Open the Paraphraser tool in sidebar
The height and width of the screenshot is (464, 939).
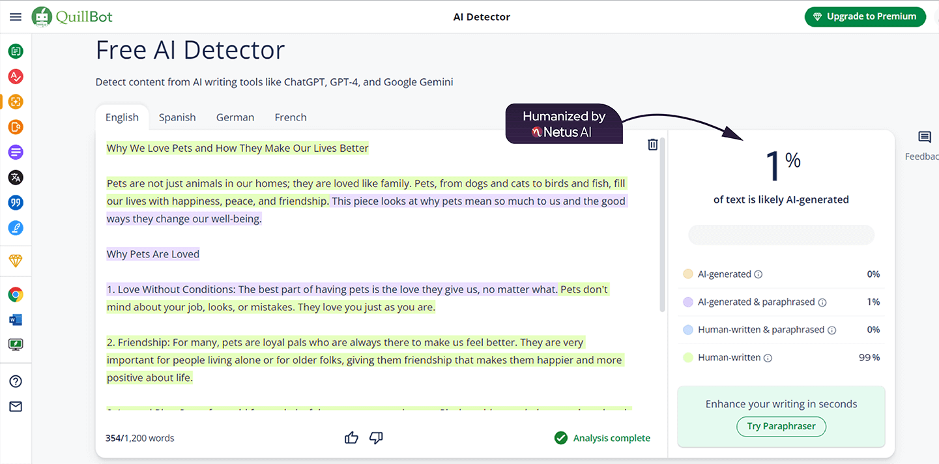tap(16, 51)
